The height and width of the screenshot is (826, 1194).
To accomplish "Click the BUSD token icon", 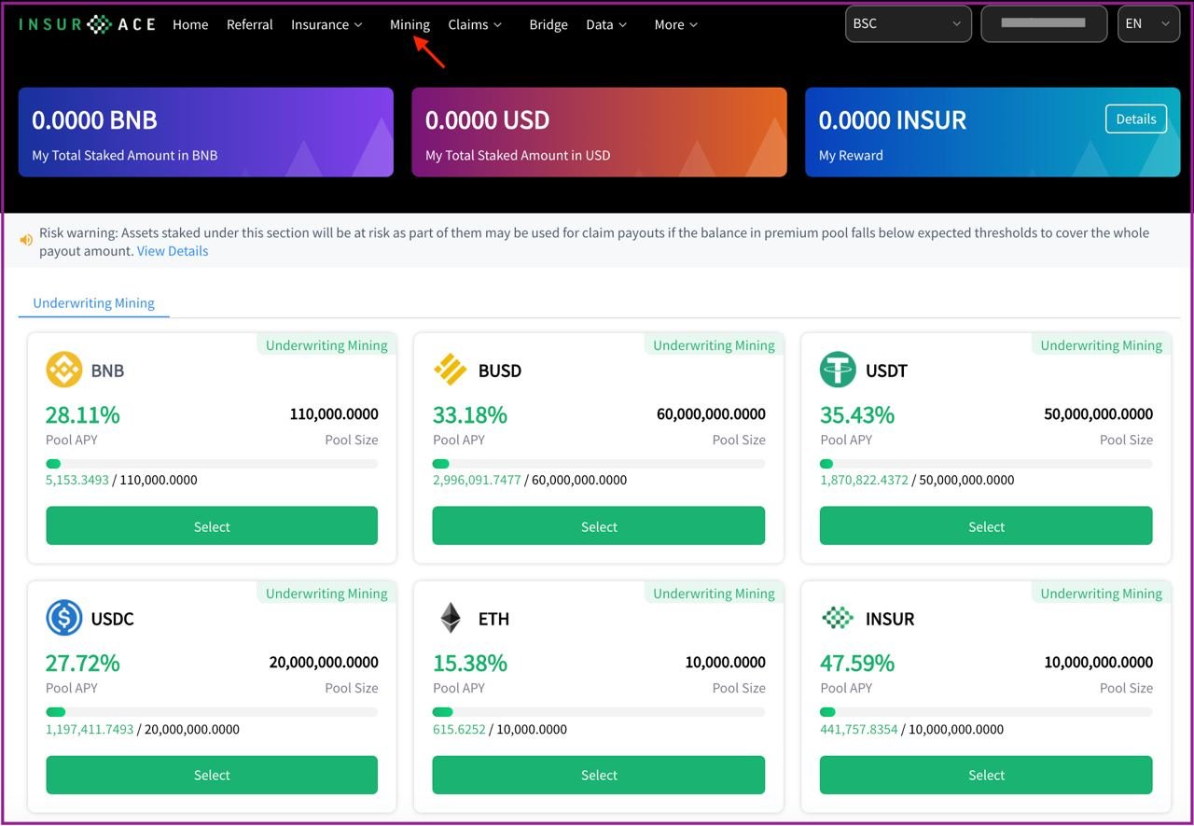I will [x=451, y=370].
